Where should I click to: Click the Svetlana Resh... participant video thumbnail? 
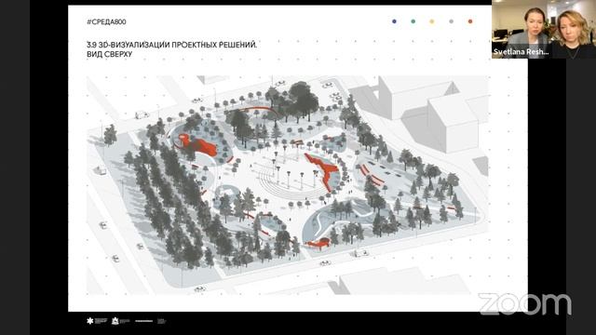544,29
